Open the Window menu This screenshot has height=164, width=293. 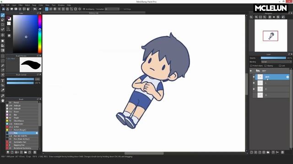(x=61, y=5)
